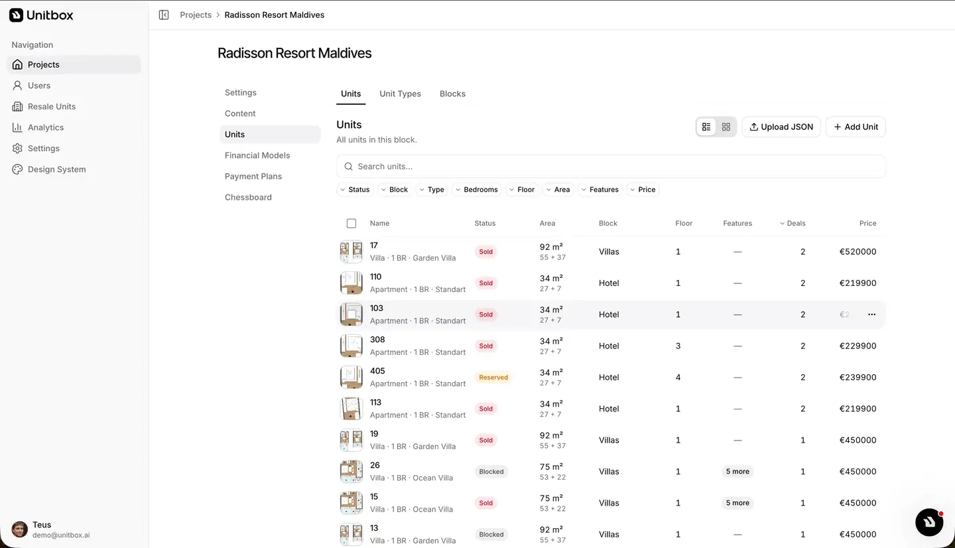Open unit 113 row name

[375, 403]
